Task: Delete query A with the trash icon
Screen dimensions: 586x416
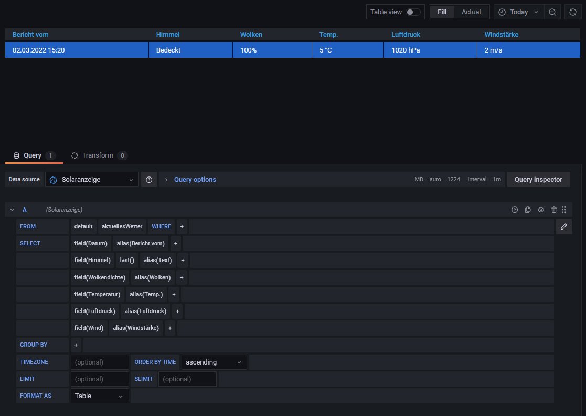Action: (x=554, y=210)
